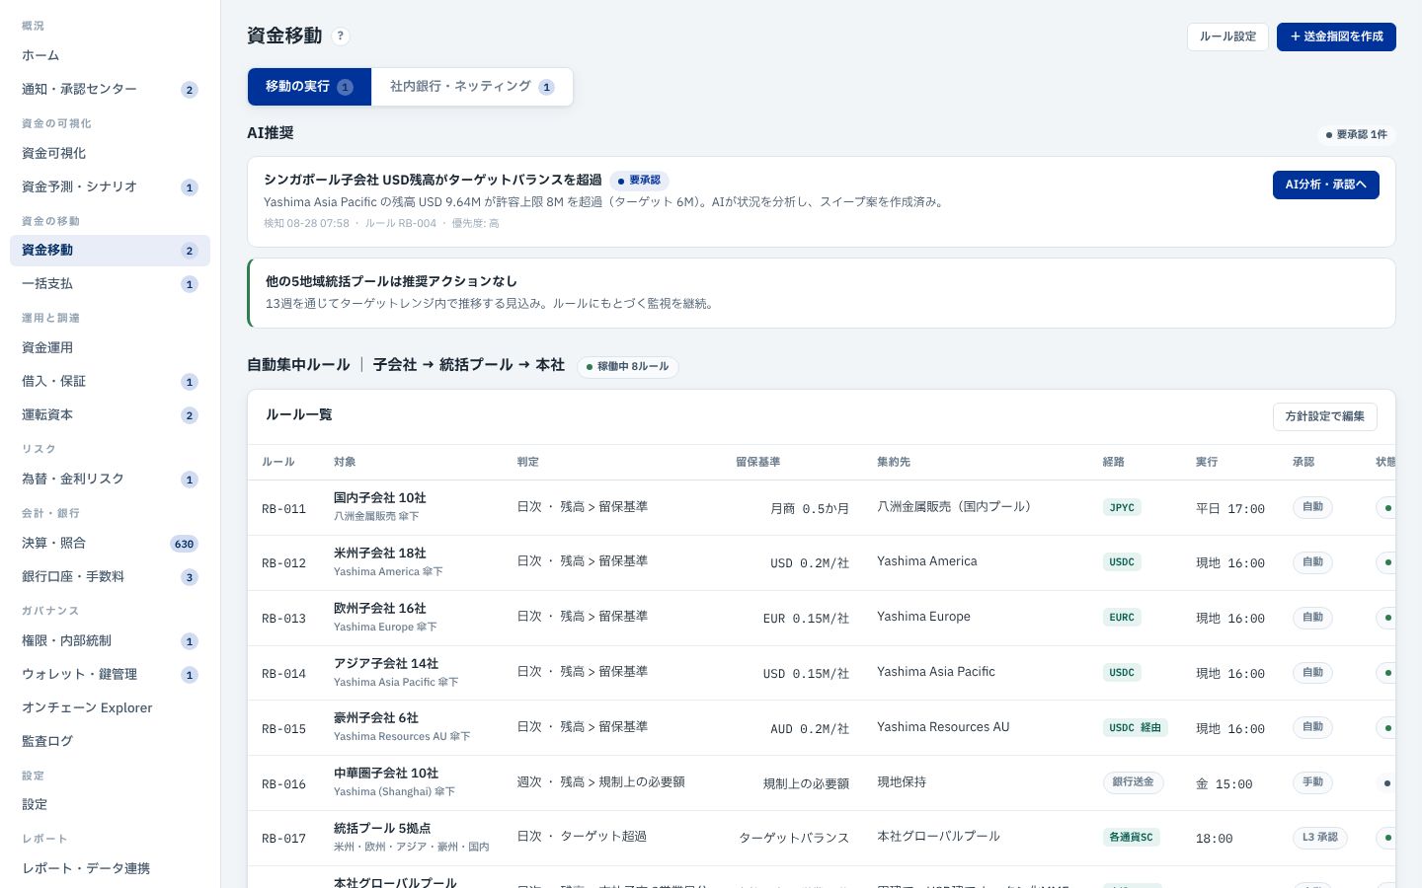
Task: Click the 自動 approval badge in RB-011
Action: [x=1312, y=507]
